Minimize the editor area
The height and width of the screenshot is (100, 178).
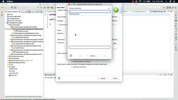pyautogui.click(x=169, y=11)
